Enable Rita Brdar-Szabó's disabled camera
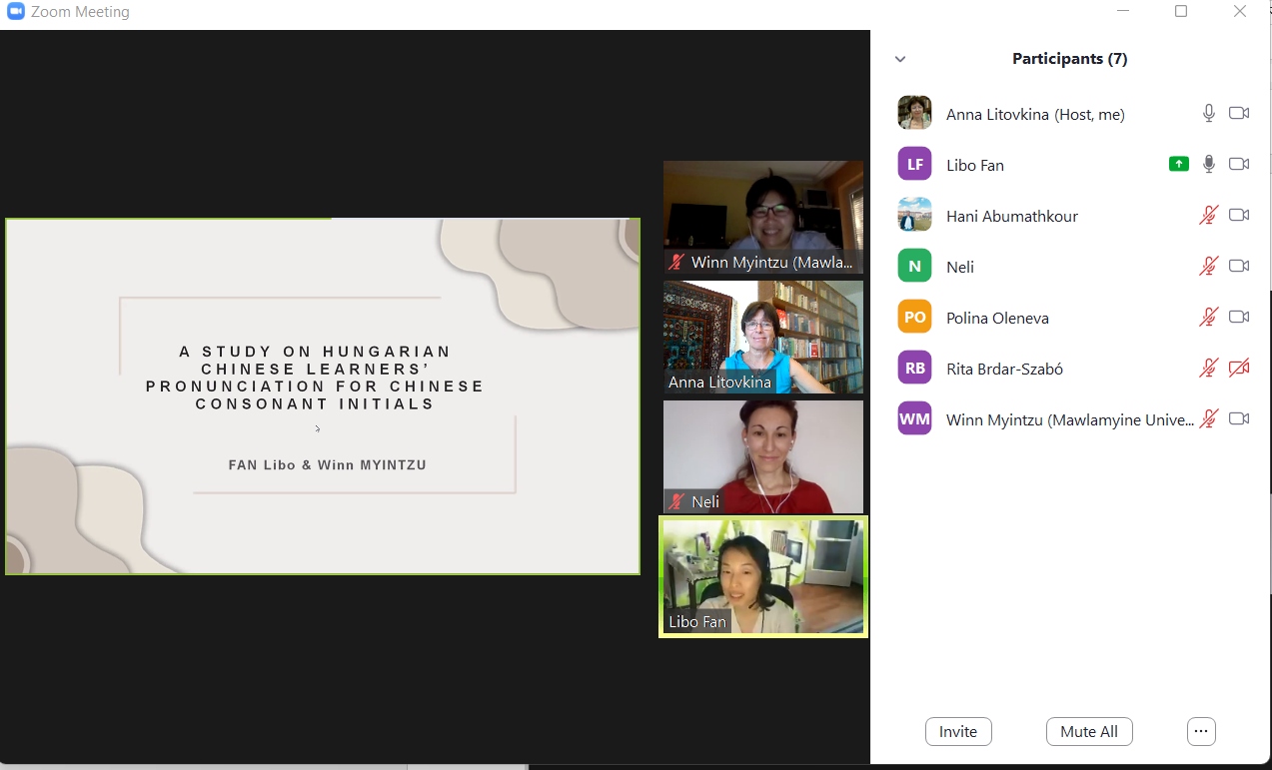Viewport: 1272px width, 770px height. click(1239, 368)
